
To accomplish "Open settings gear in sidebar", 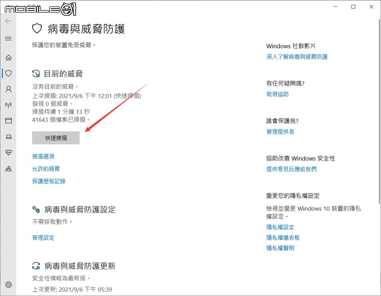I will coord(8,284).
